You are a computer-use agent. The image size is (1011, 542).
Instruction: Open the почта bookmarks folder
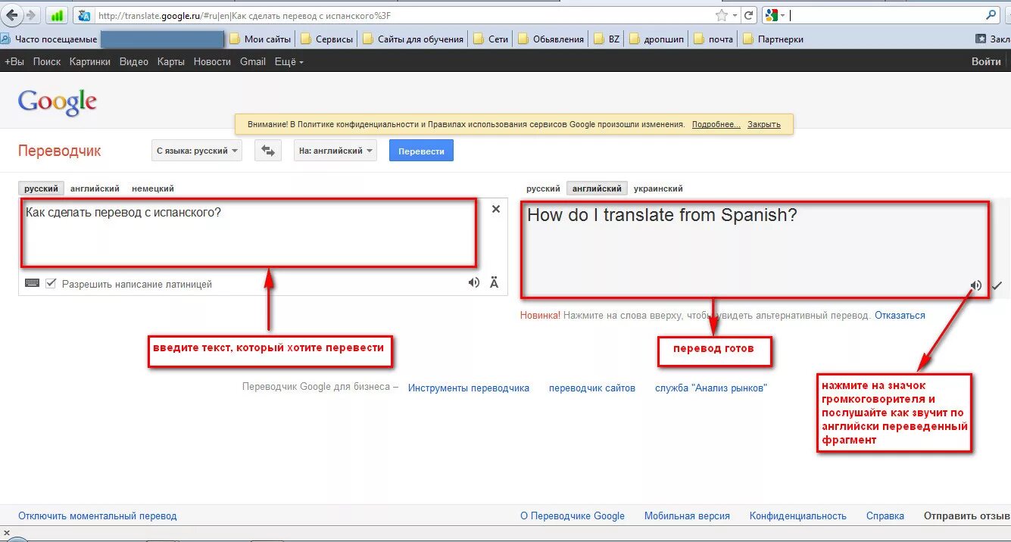tap(713, 39)
